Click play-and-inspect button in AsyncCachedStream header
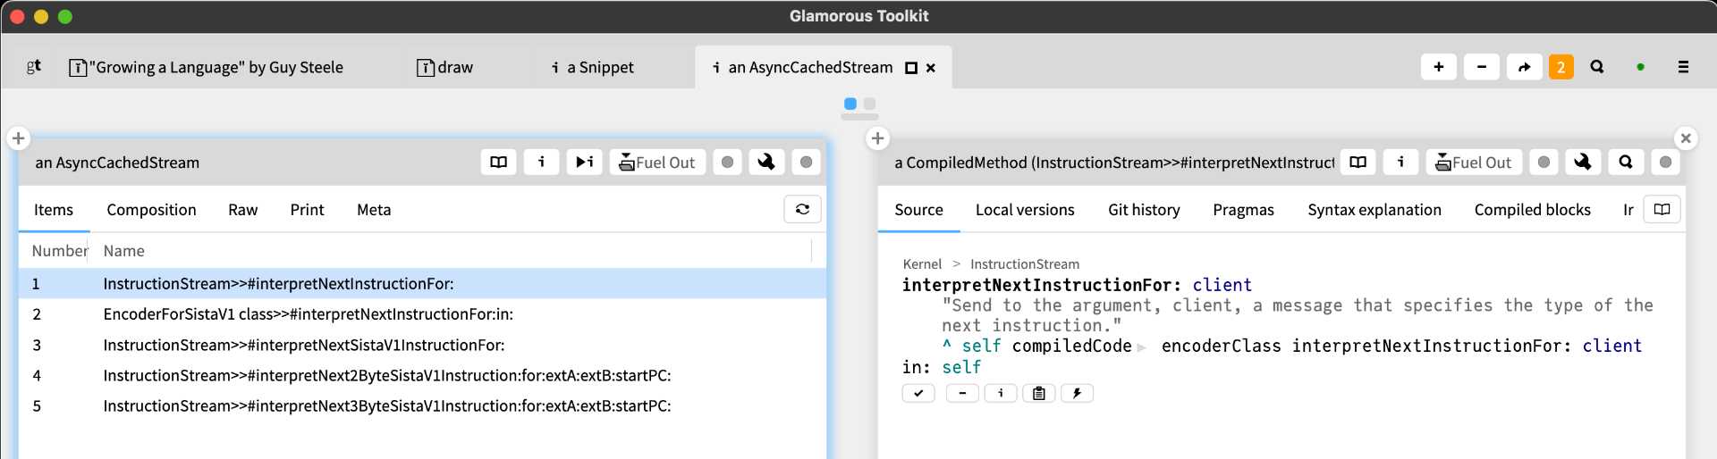This screenshot has width=1717, height=459. pyautogui.click(x=584, y=162)
